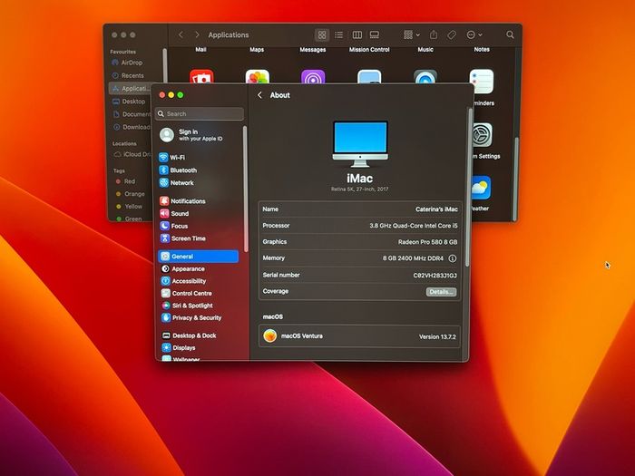Open Displays settings

tap(179, 347)
